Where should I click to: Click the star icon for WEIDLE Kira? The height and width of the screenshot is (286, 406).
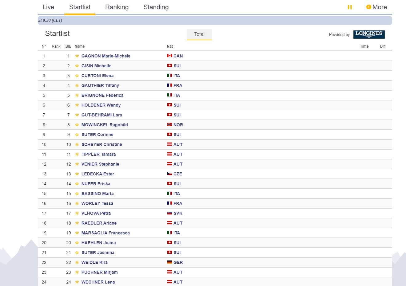(x=77, y=262)
